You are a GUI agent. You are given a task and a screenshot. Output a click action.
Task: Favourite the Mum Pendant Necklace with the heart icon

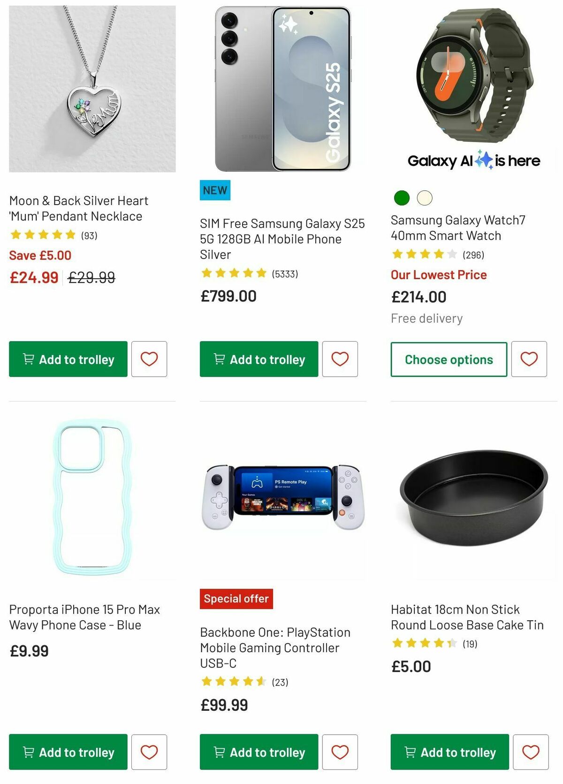[149, 359]
